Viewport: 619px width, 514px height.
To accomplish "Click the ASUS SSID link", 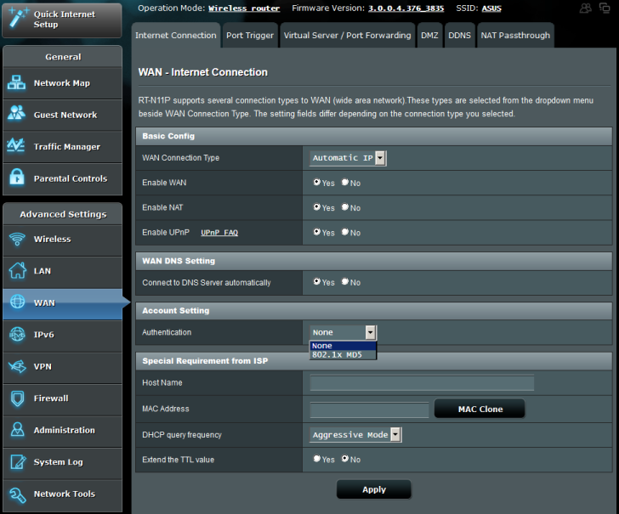I will 491,8.
